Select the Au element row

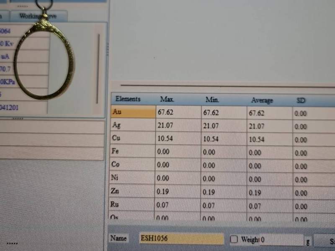(132, 112)
